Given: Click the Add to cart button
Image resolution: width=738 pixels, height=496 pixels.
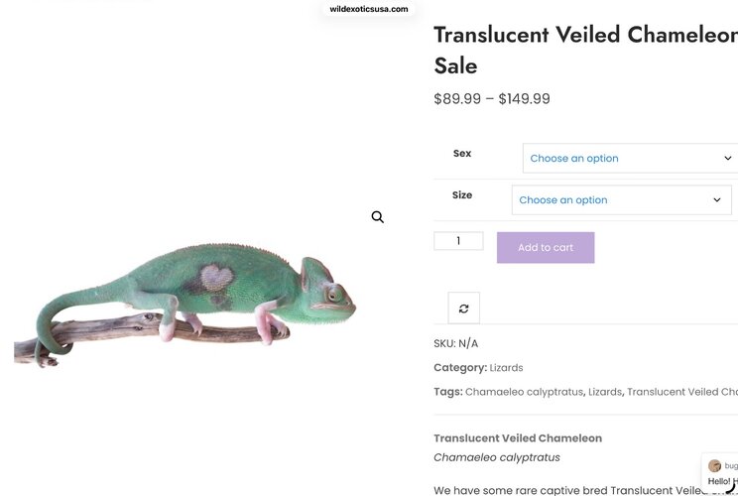Looking at the screenshot, I should [546, 248].
